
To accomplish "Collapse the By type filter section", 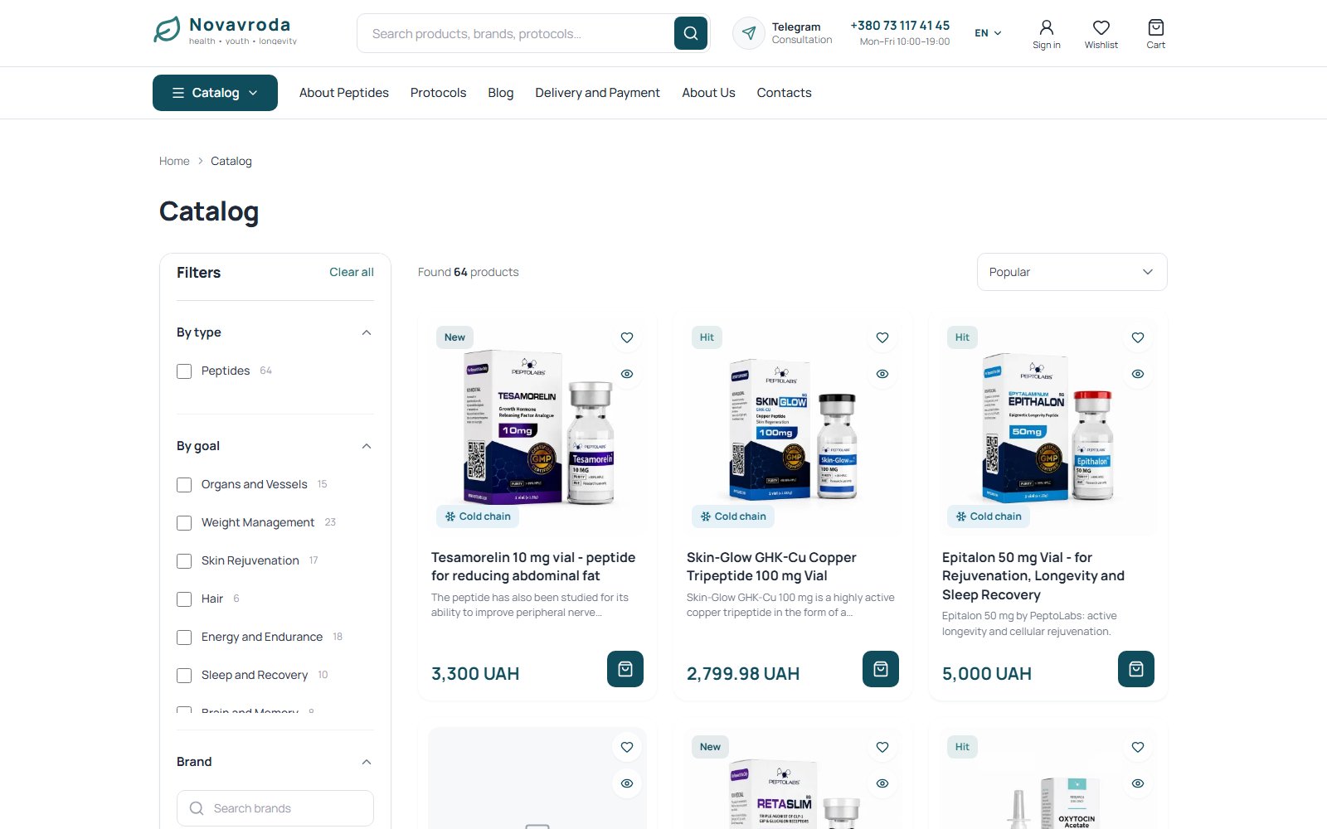I will 367,332.
